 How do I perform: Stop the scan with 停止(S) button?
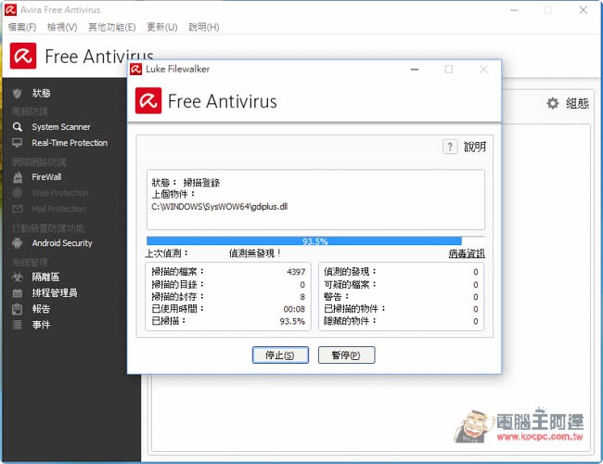coord(280,354)
